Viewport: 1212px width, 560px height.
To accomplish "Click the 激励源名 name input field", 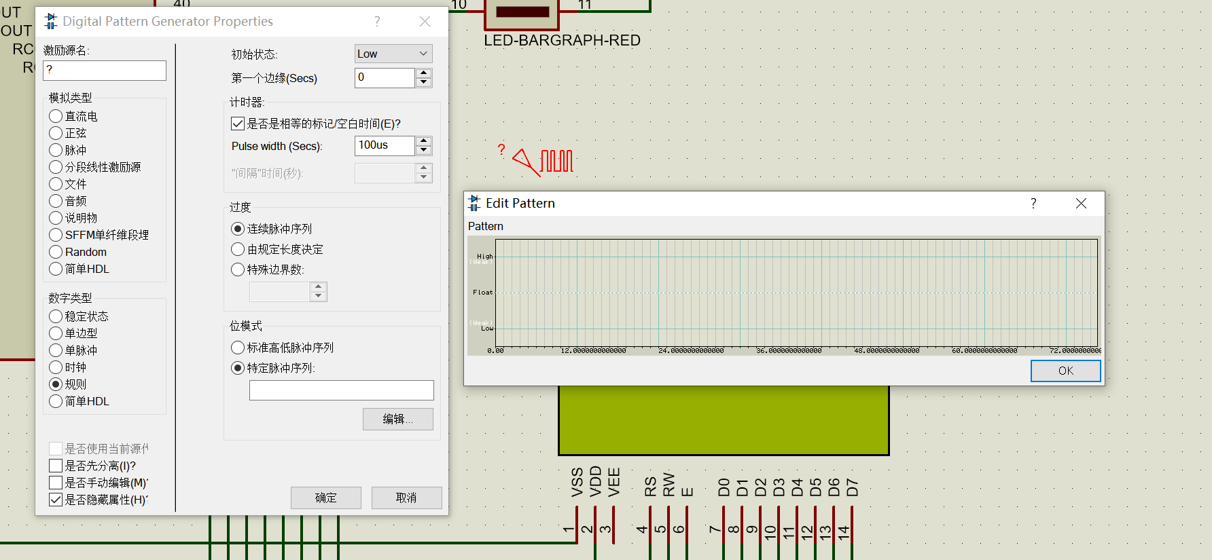I will click(105, 70).
